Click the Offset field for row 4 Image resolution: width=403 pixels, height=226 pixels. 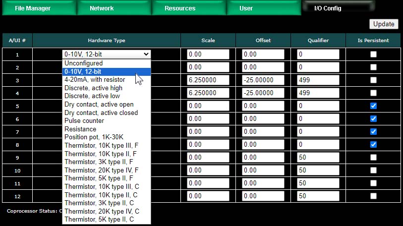tap(263, 93)
